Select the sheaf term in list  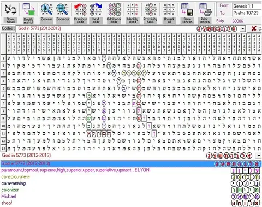[x=7, y=203]
